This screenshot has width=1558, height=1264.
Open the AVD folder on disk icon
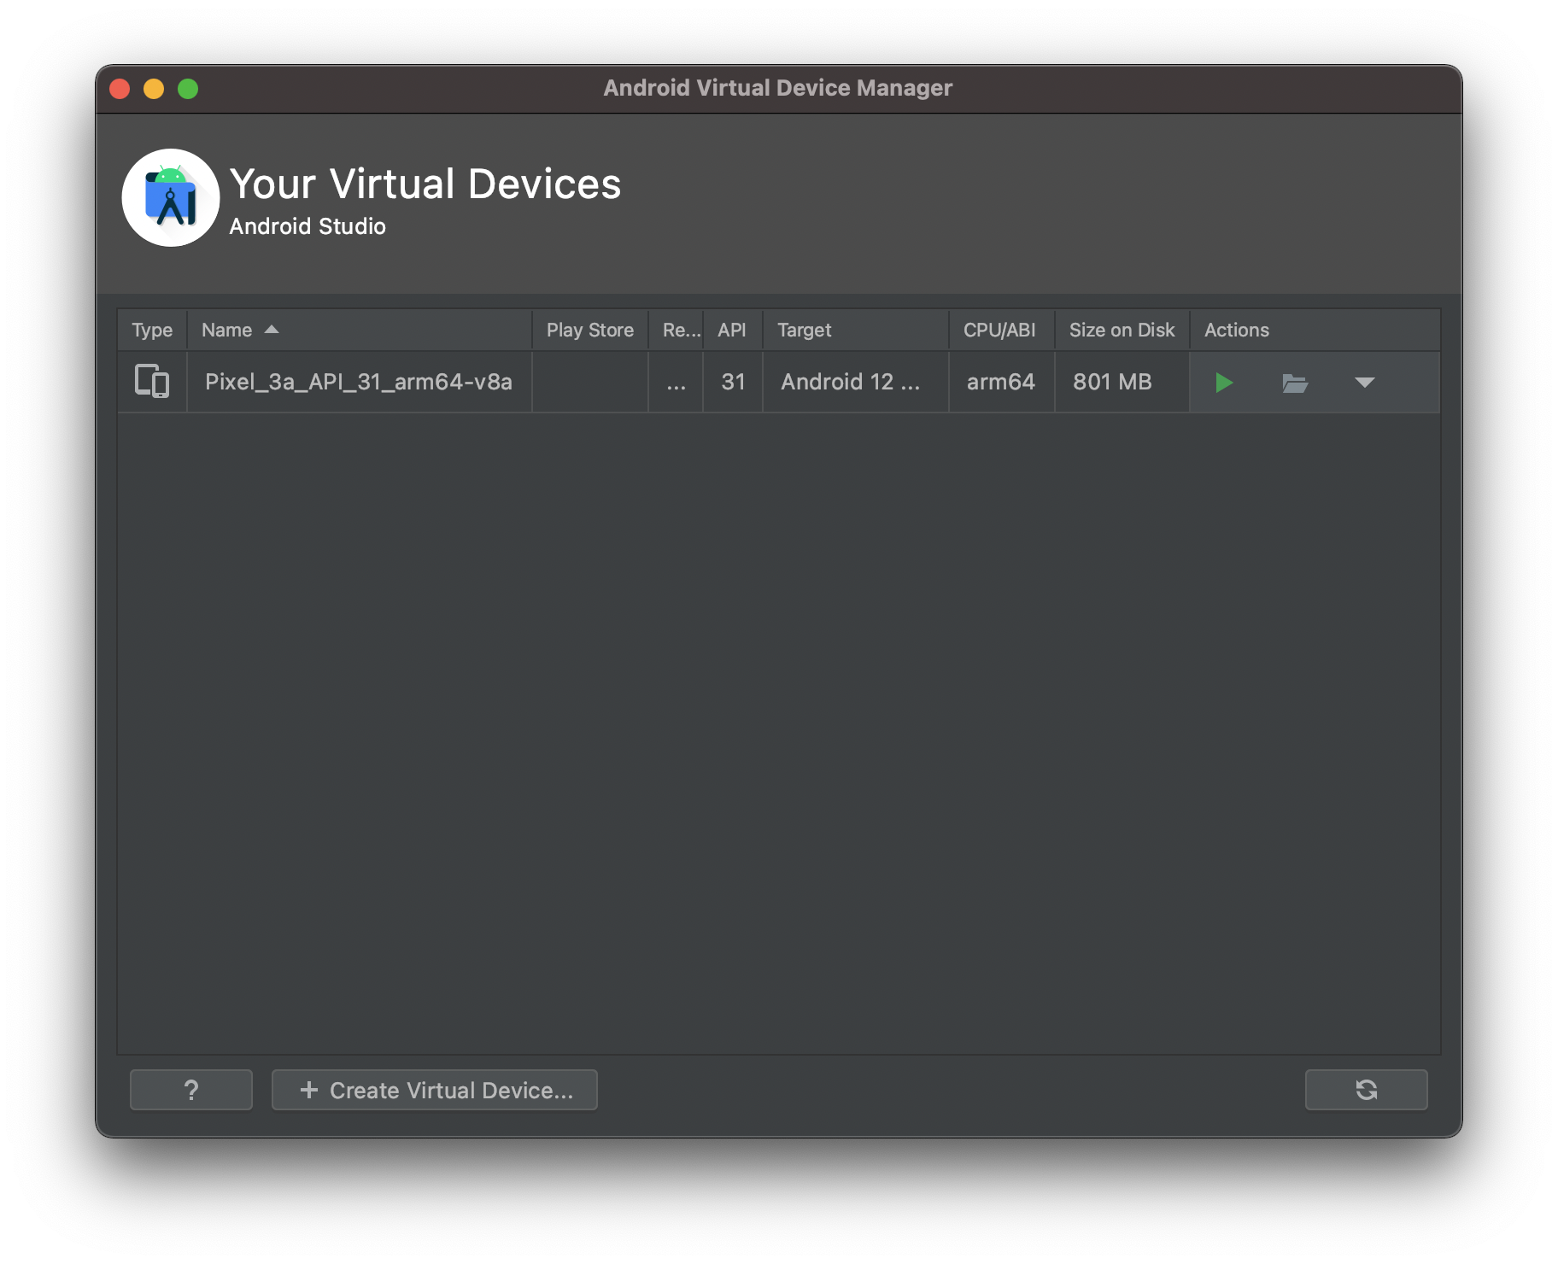click(1295, 383)
